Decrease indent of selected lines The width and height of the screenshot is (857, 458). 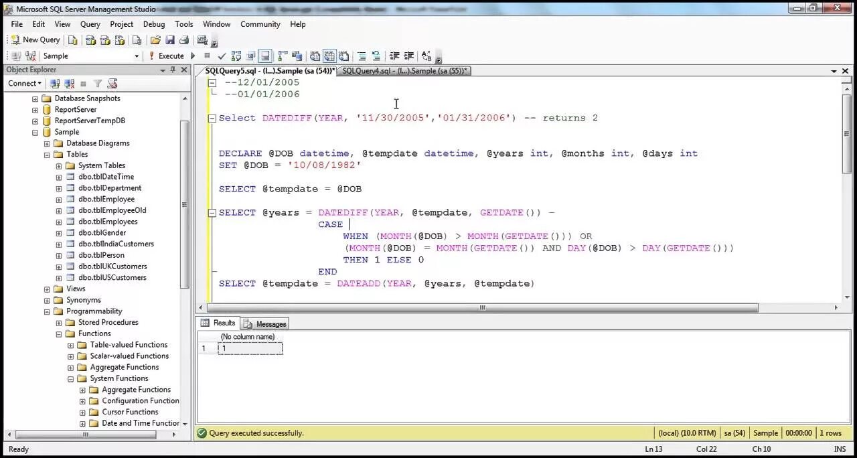tap(394, 56)
